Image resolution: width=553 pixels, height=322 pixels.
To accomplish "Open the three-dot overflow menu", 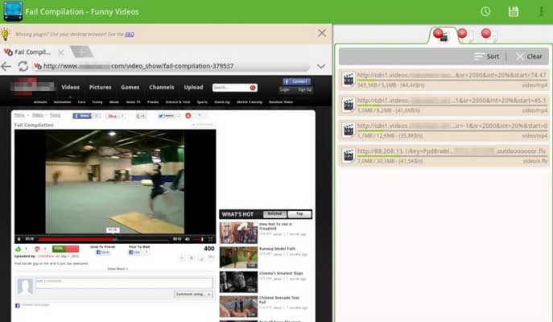I will pos(541,11).
